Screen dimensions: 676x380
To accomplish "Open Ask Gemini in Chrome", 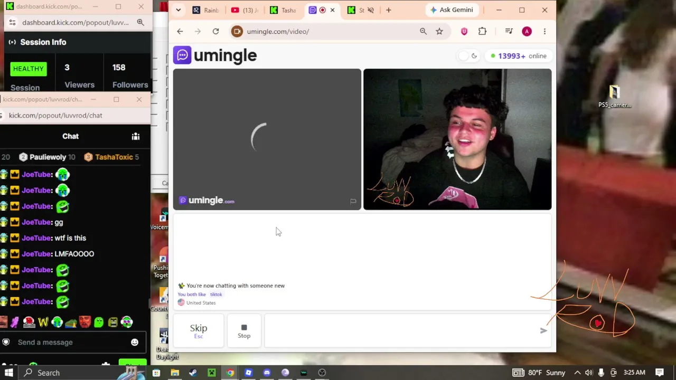I will click(452, 10).
